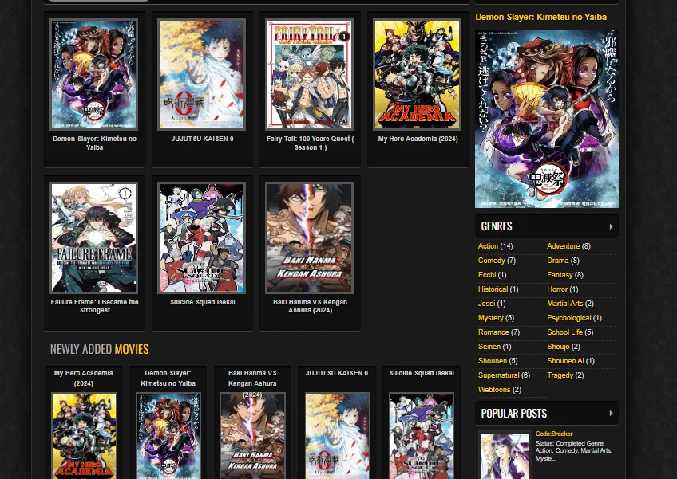Click 'My Hero Academia (2024)' title in Newly Added Movies
This screenshot has width=677, height=479.
click(x=83, y=378)
